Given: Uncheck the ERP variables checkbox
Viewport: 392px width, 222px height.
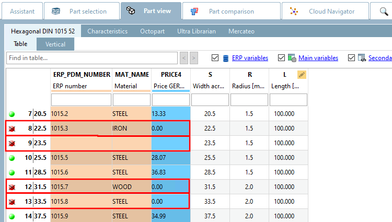Looking at the screenshot, I should click(215, 58).
